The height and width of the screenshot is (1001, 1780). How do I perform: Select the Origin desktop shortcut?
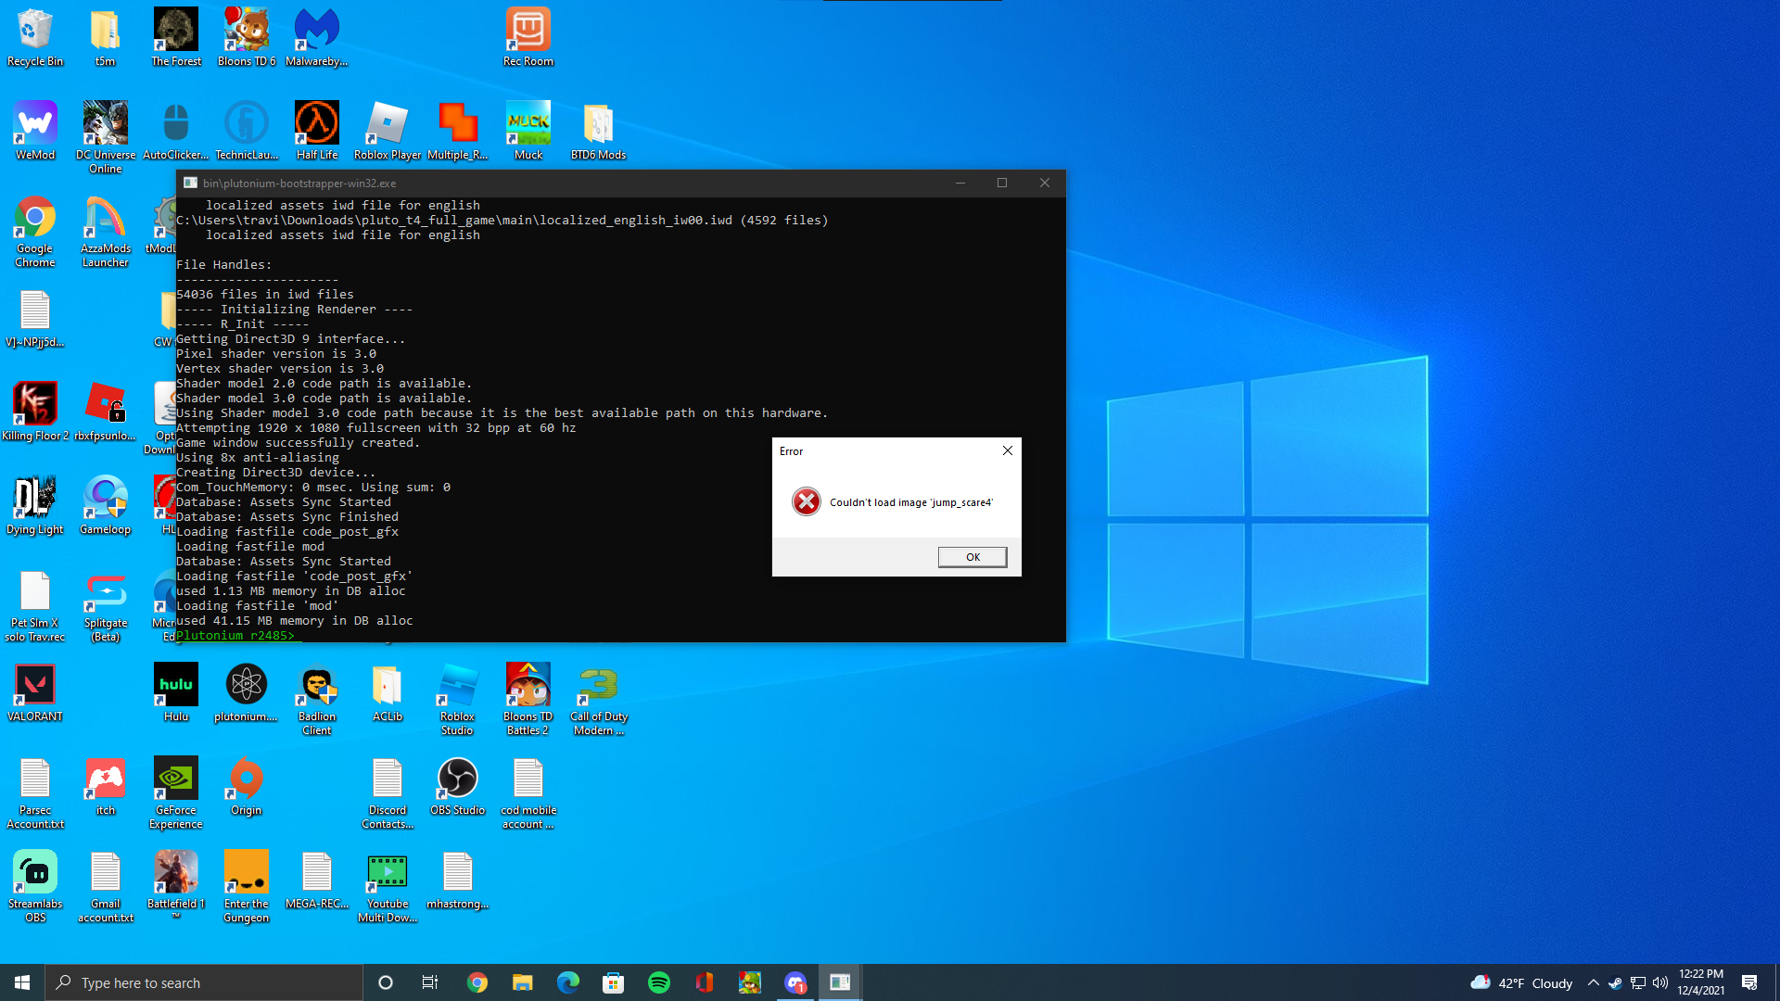point(247,786)
